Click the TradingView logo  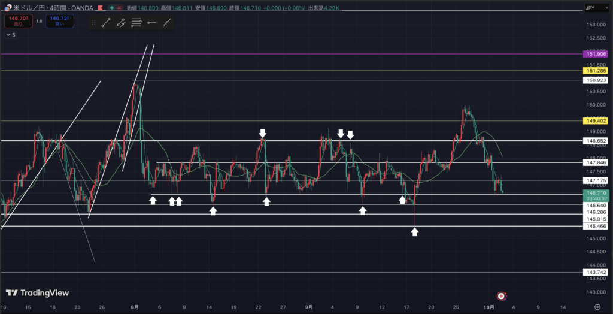[x=37, y=293]
